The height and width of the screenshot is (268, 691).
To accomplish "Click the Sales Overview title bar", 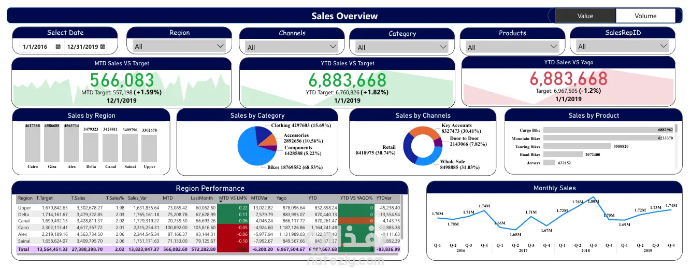I will 344,16.
